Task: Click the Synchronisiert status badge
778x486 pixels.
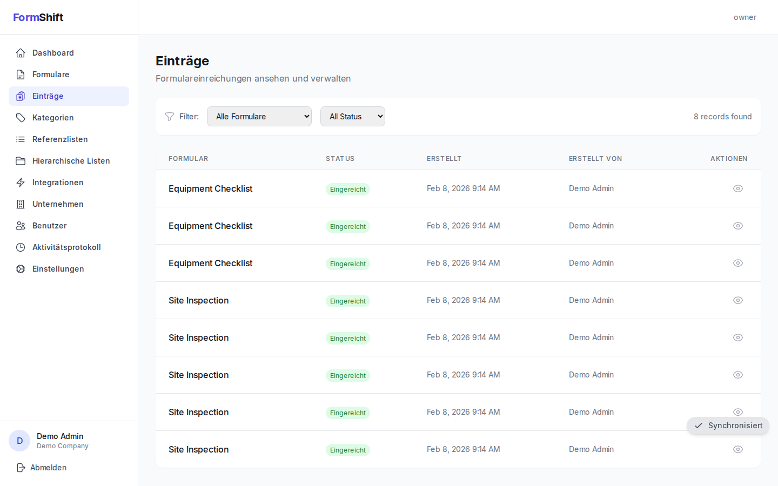Action: 728,426
